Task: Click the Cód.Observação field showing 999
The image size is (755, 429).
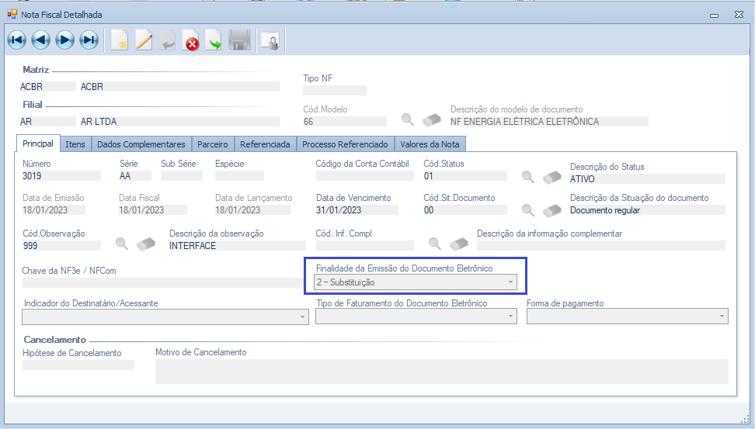Action: 61,246
